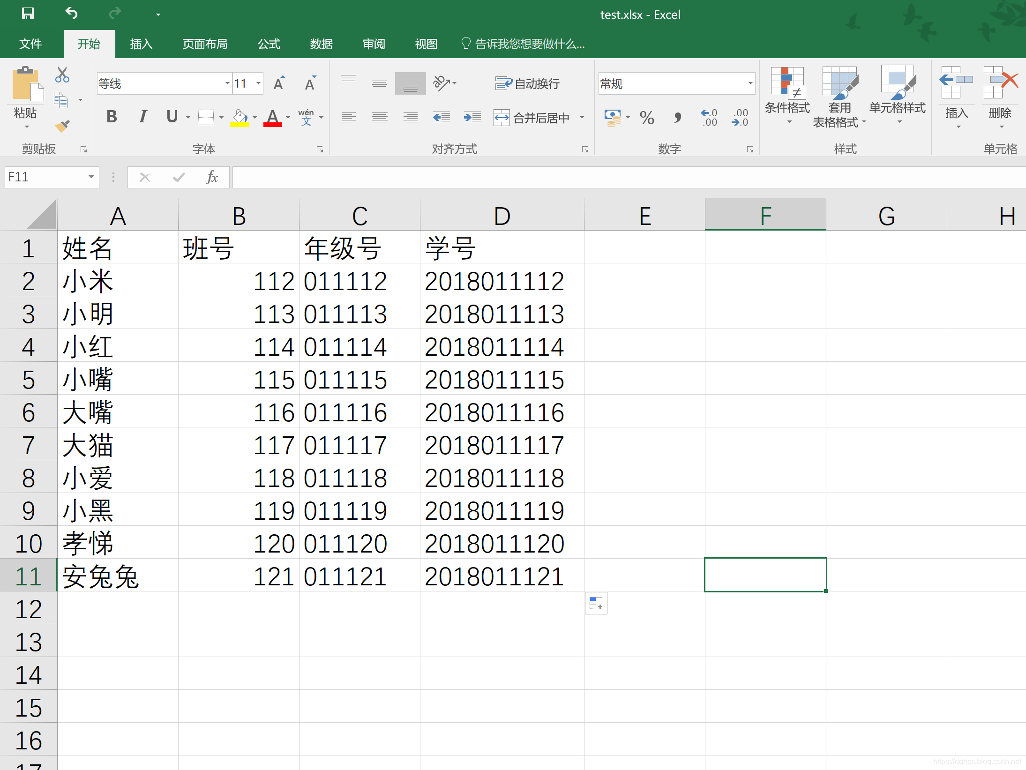Switch to the 插入 ribbon tab
The image size is (1026, 770).
(141, 44)
